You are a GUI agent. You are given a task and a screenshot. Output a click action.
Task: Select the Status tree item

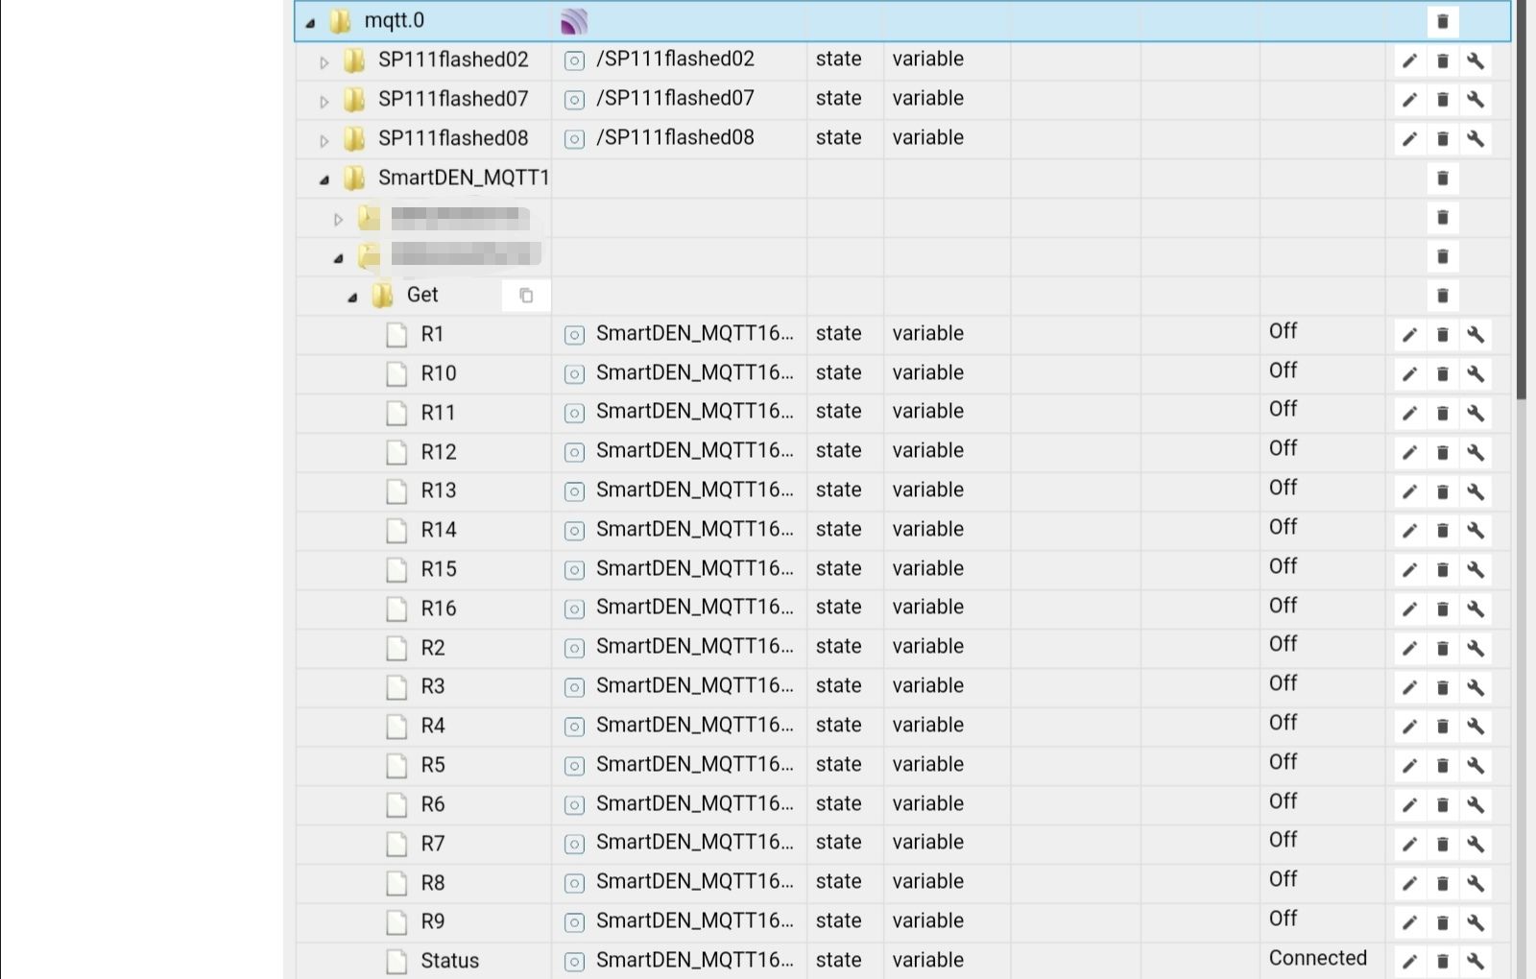coord(449,961)
